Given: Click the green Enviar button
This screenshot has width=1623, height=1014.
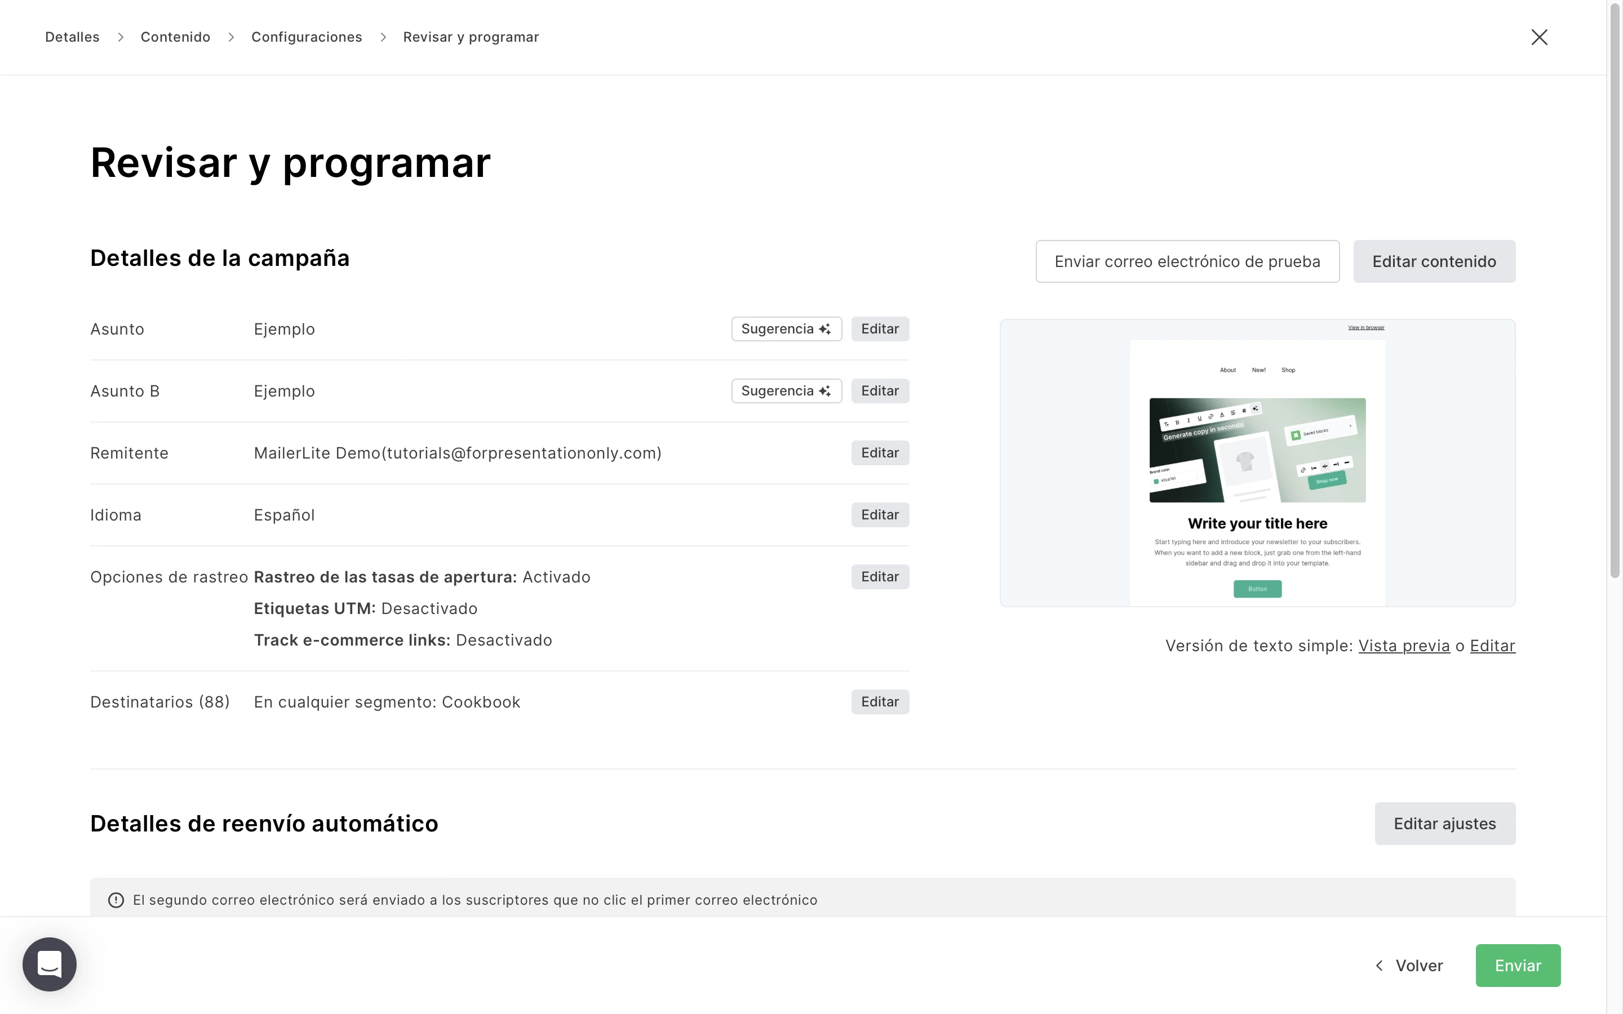Looking at the screenshot, I should point(1517,965).
